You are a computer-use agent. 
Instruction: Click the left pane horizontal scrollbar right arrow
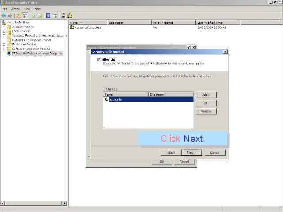coord(65,204)
